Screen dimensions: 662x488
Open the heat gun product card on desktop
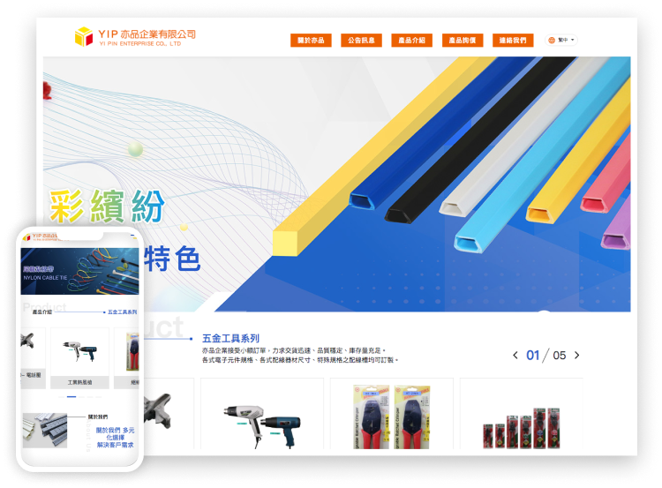click(x=262, y=414)
